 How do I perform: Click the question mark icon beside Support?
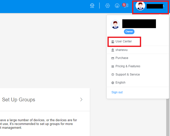point(113,75)
